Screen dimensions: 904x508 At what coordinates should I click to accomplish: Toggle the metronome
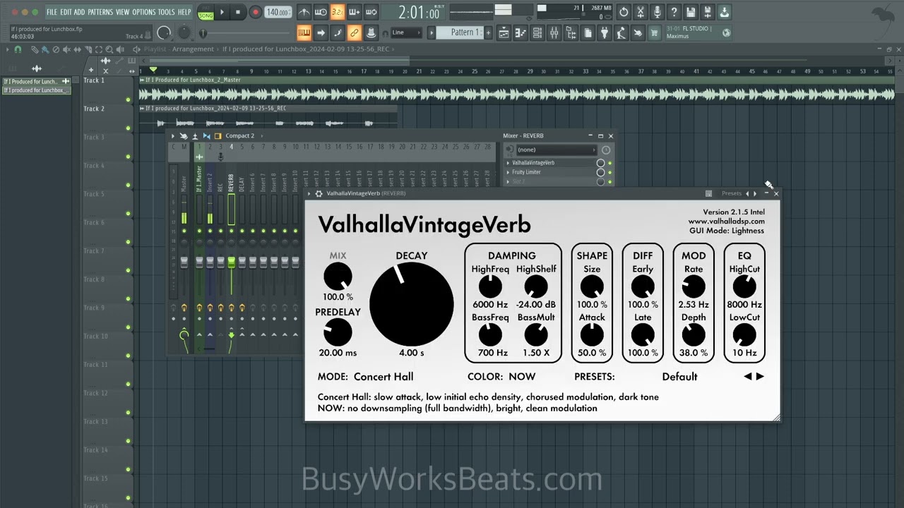[x=304, y=12]
